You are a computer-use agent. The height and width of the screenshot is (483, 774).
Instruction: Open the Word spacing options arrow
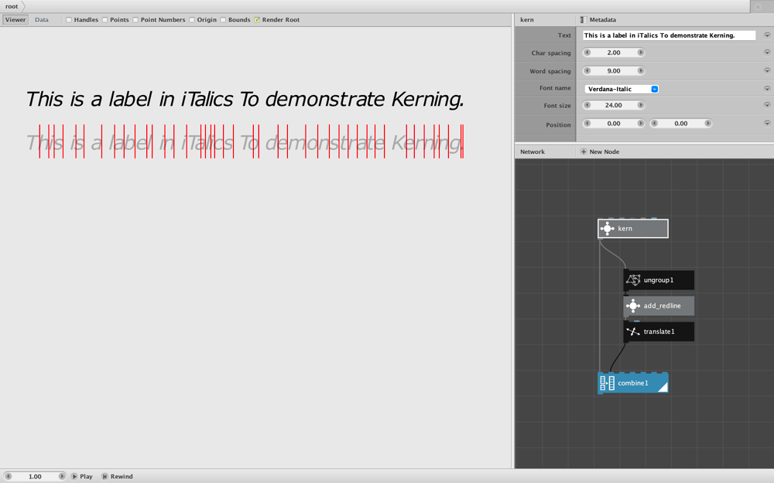(767, 70)
